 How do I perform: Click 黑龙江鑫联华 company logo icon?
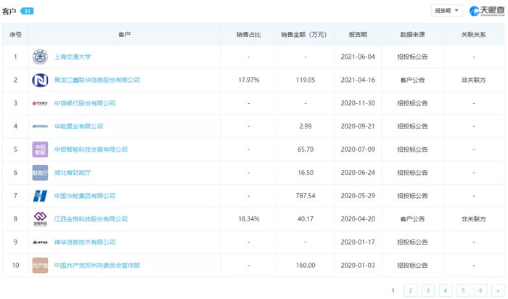click(x=40, y=80)
